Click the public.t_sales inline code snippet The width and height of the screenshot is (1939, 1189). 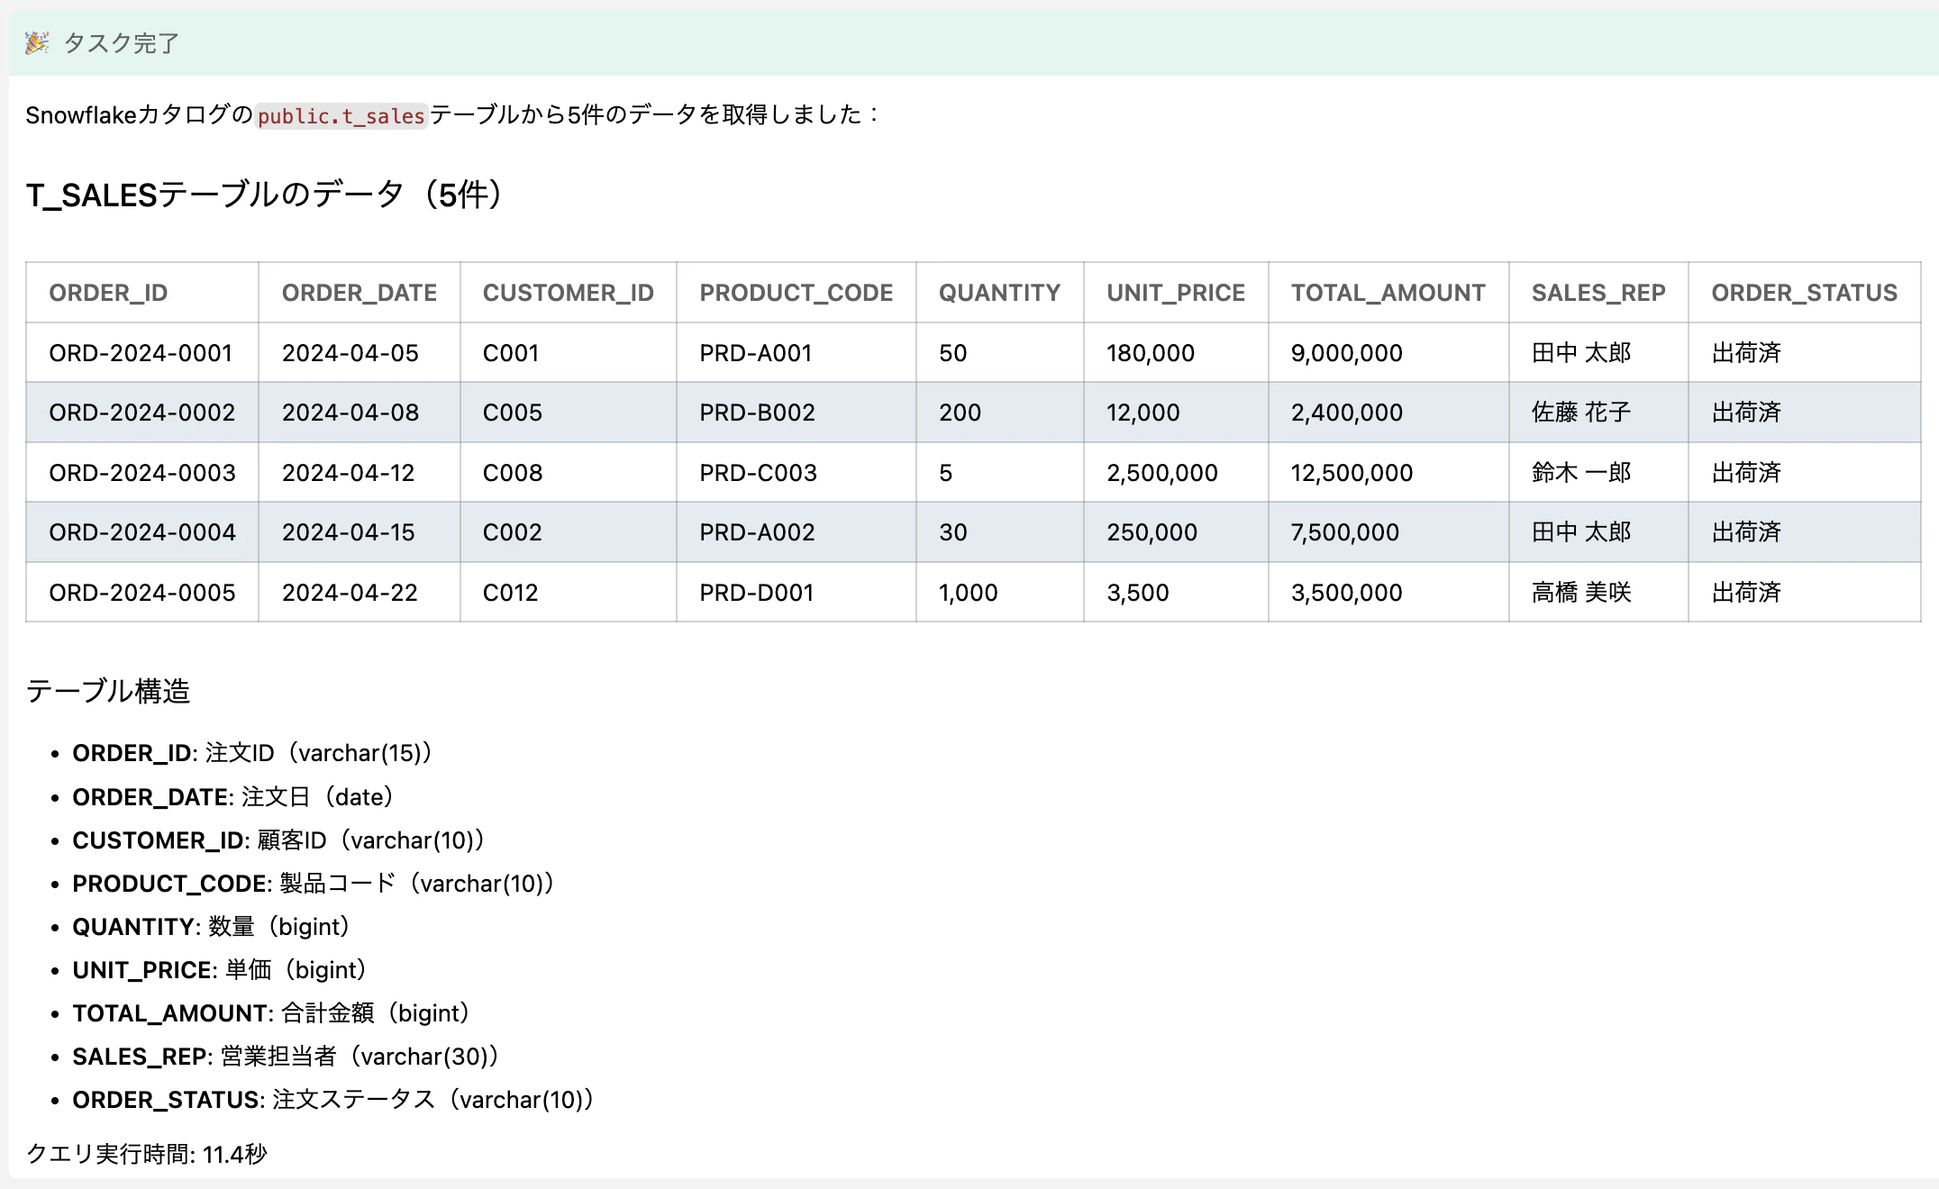point(340,115)
